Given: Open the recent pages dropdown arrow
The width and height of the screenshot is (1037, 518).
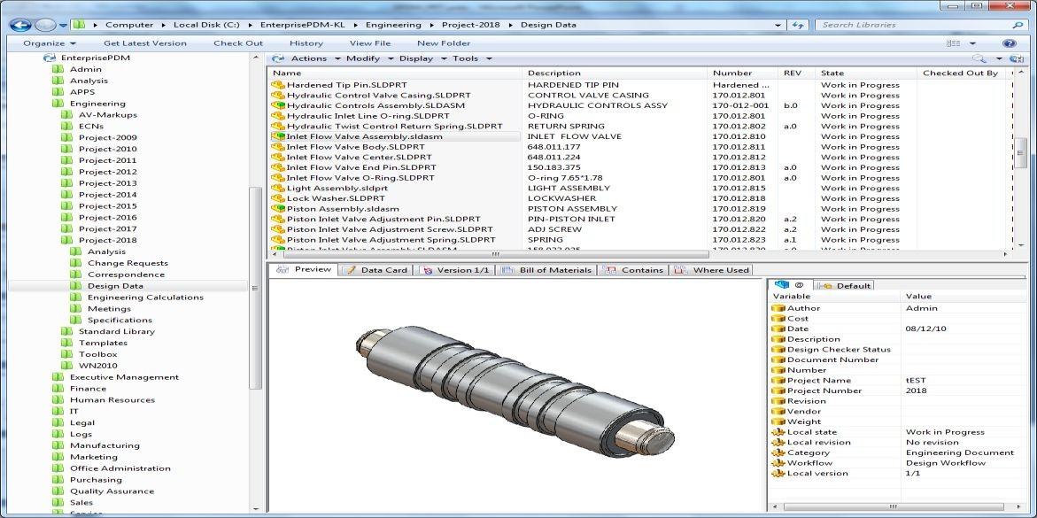Looking at the screenshot, I should pos(63,26).
